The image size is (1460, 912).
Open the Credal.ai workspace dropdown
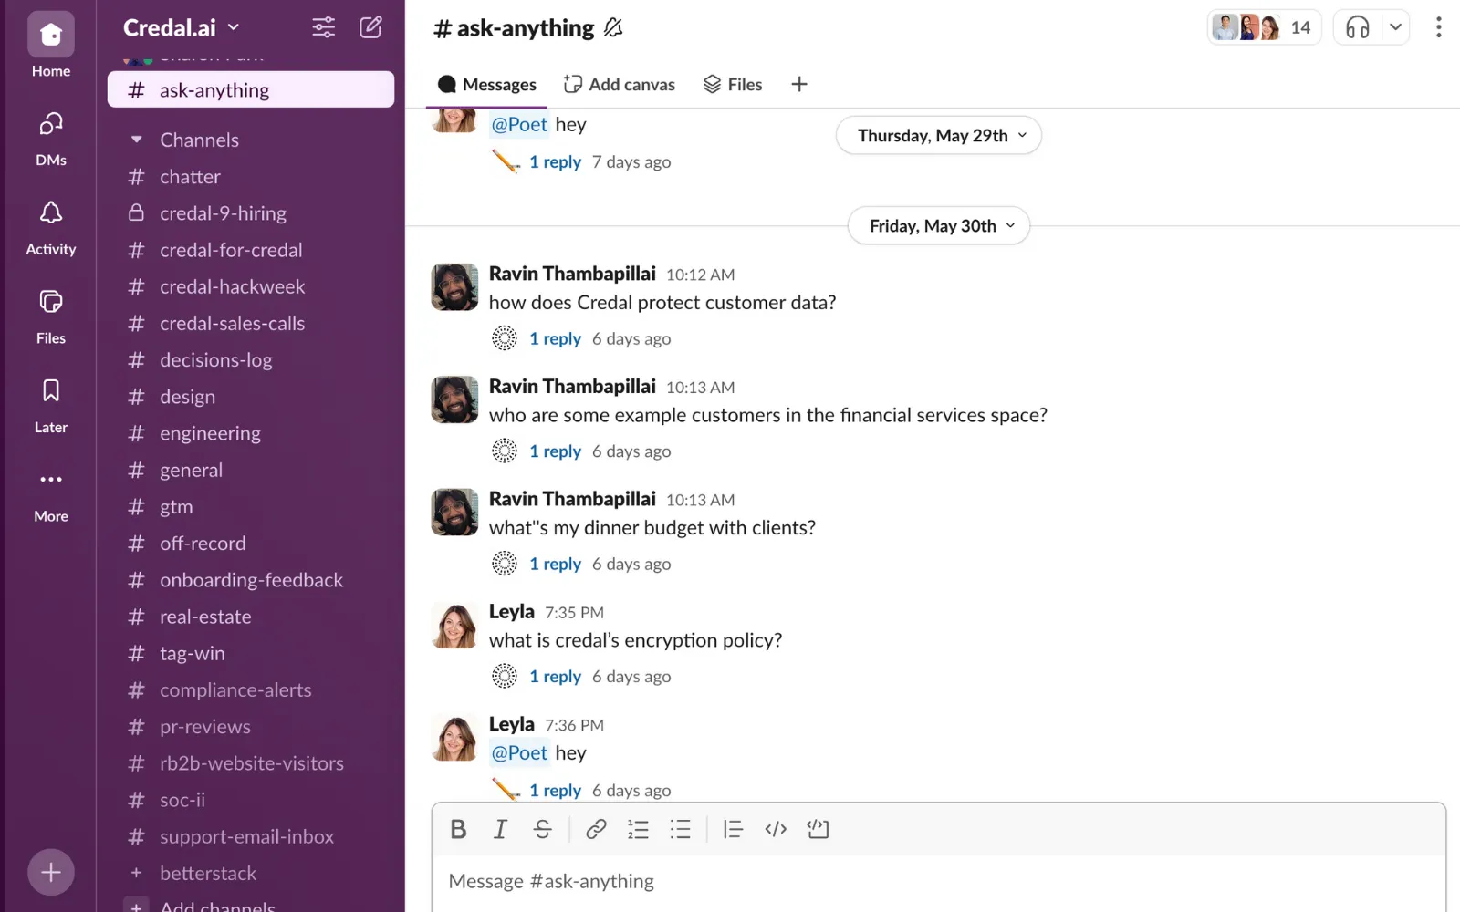[x=182, y=27]
